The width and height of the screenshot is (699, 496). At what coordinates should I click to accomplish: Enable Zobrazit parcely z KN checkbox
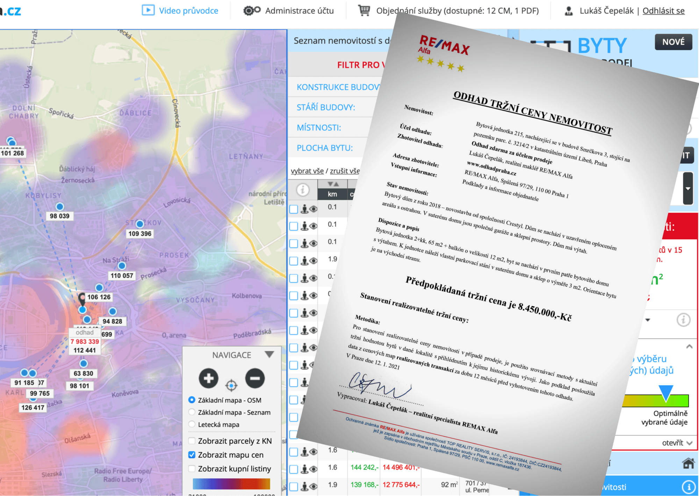192,440
